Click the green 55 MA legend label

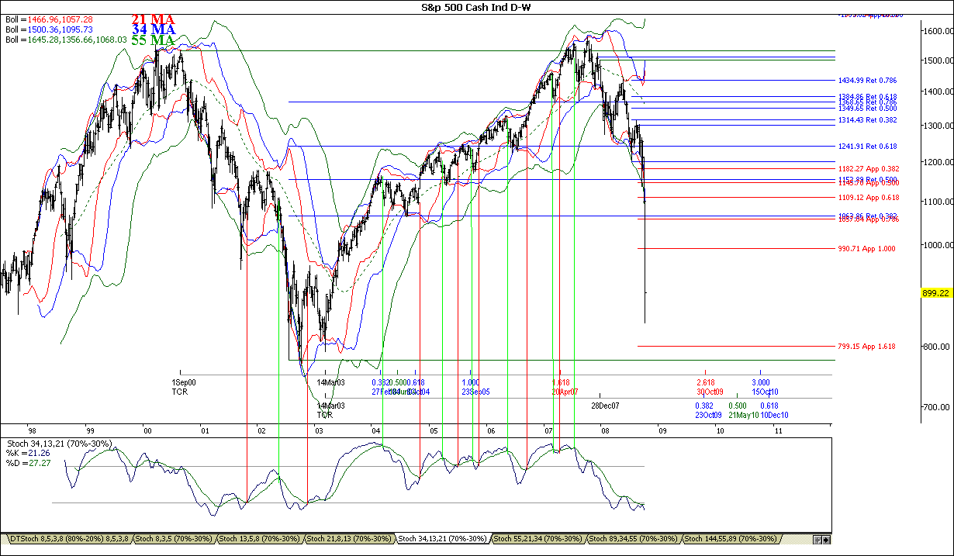pyautogui.click(x=153, y=40)
